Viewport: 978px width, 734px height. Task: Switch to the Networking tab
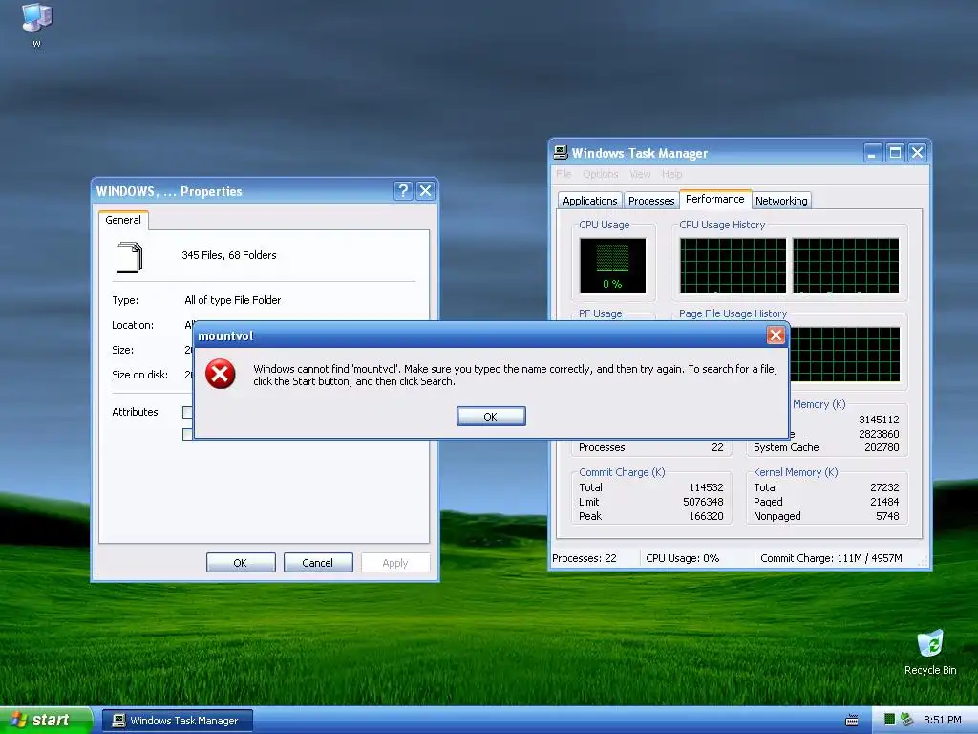point(781,201)
